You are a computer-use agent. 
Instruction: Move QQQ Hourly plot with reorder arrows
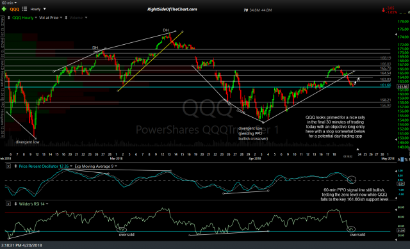(x=8, y=18)
